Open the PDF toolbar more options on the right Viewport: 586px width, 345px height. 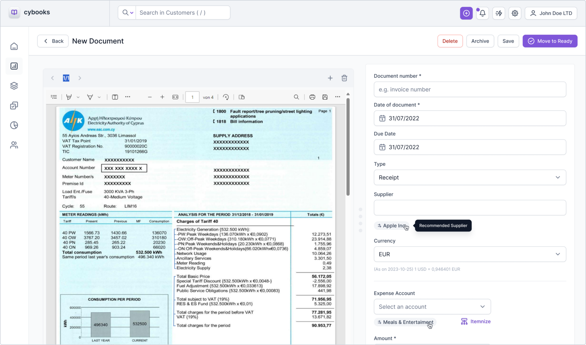click(x=338, y=97)
